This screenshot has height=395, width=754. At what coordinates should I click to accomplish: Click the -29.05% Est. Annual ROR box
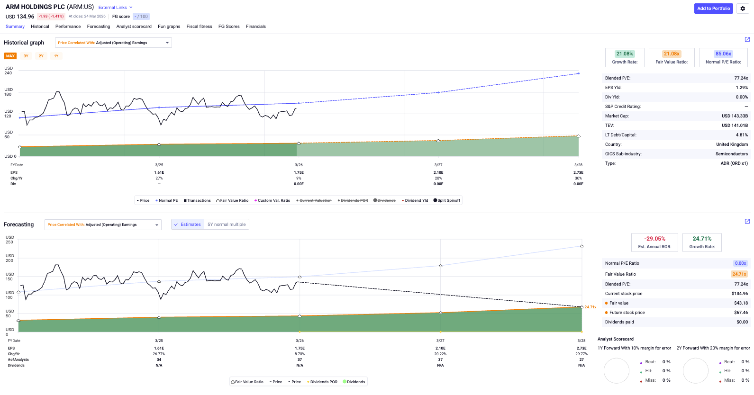coord(654,242)
